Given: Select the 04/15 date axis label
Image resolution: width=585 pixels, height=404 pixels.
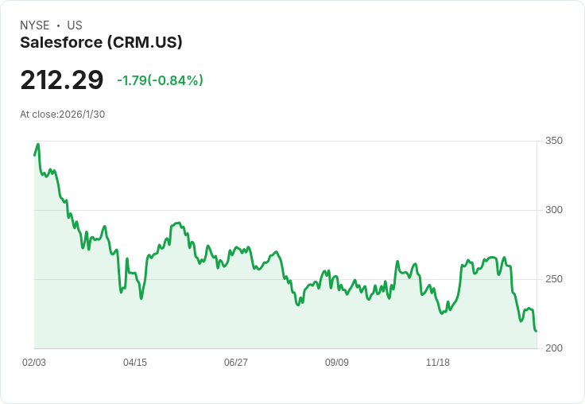Looking at the screenshot, I should (x=135, y=363).
